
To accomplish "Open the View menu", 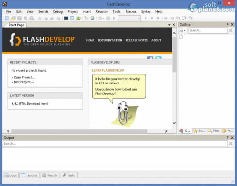I will [x=30, y=11].
